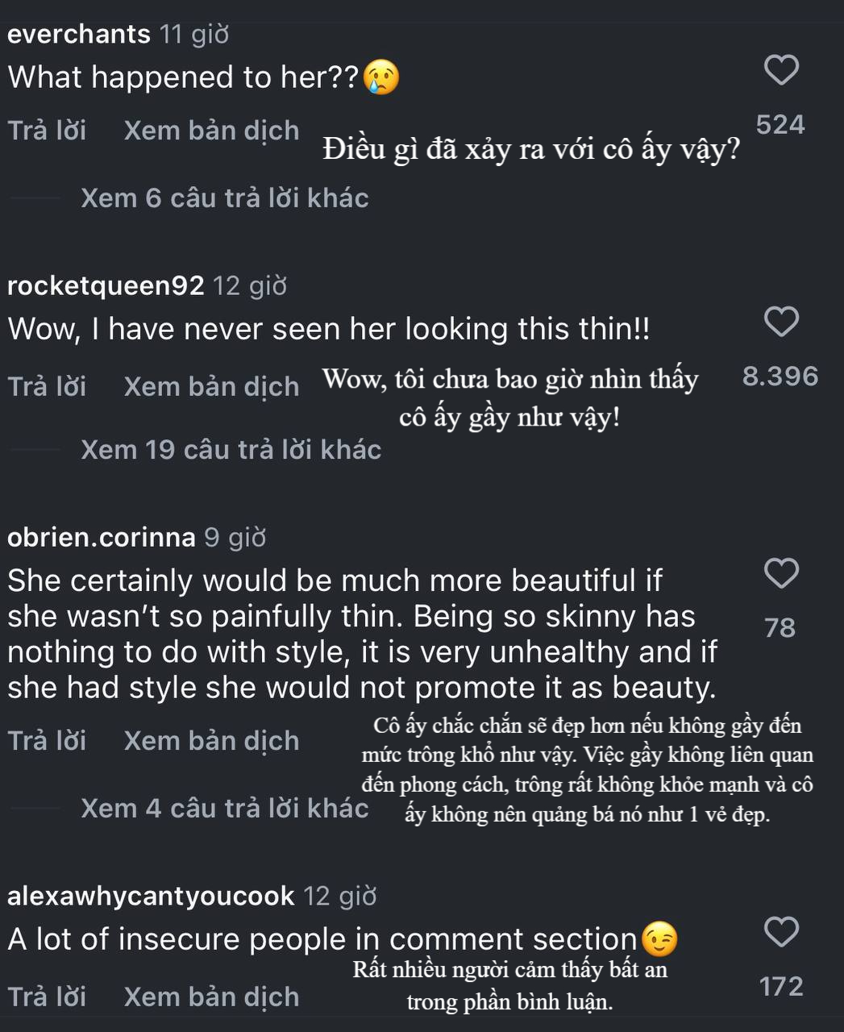Open alexawhycantyoucook's profile
The height and width of the screenshot is (1032, 844).
click(151, 896)
